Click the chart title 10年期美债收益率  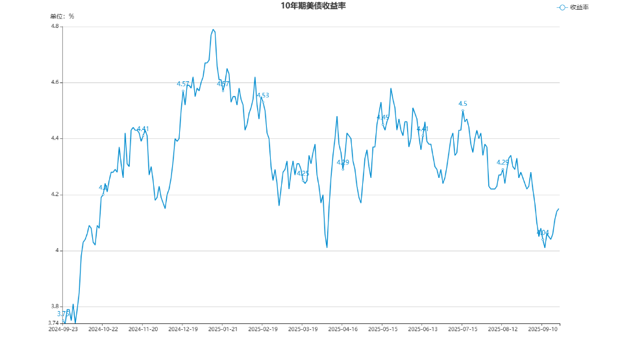[314, 6]
